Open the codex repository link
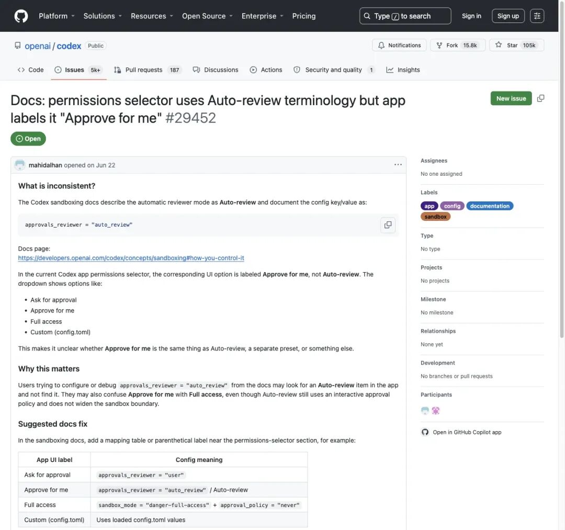This screenshot has width=565, height=530. [69, 46]
